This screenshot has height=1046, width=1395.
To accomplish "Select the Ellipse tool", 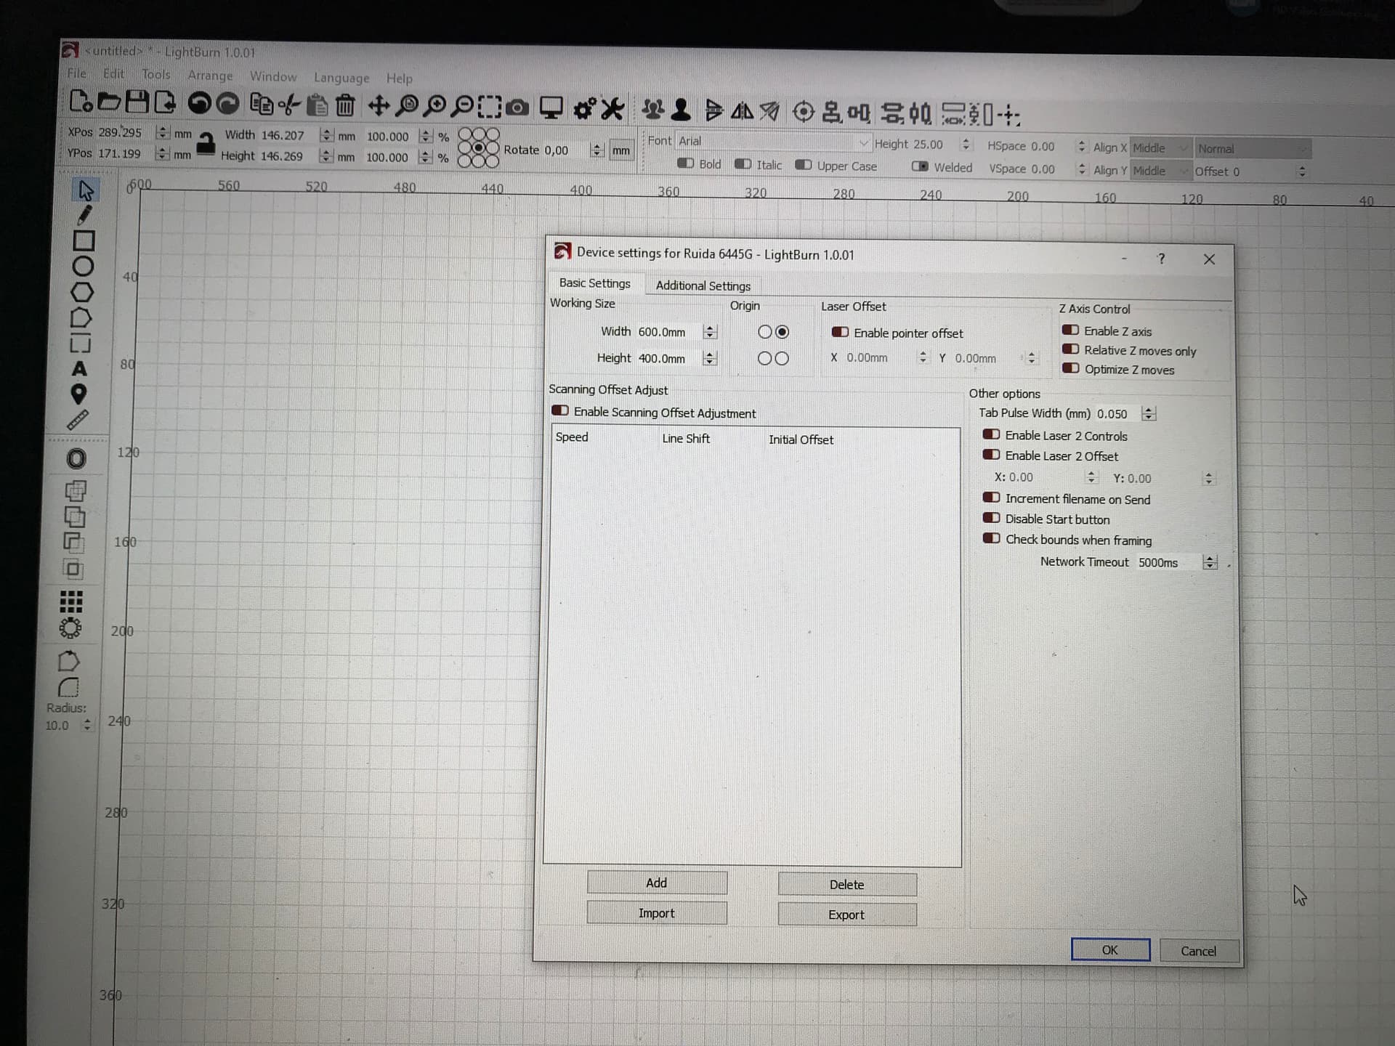I will [x=83, y=266].
